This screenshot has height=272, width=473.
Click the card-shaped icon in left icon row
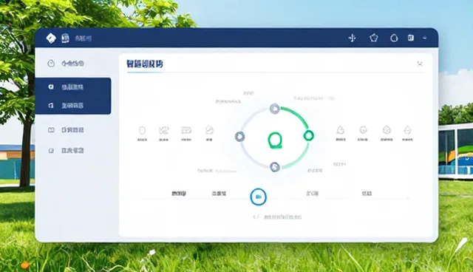[x=186, y=130]
